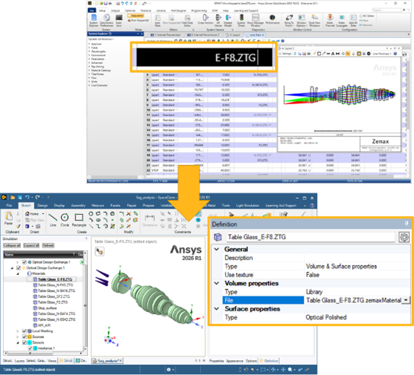
Task: Toggle the Sources checkbox
Action: [x=24, y=337]
